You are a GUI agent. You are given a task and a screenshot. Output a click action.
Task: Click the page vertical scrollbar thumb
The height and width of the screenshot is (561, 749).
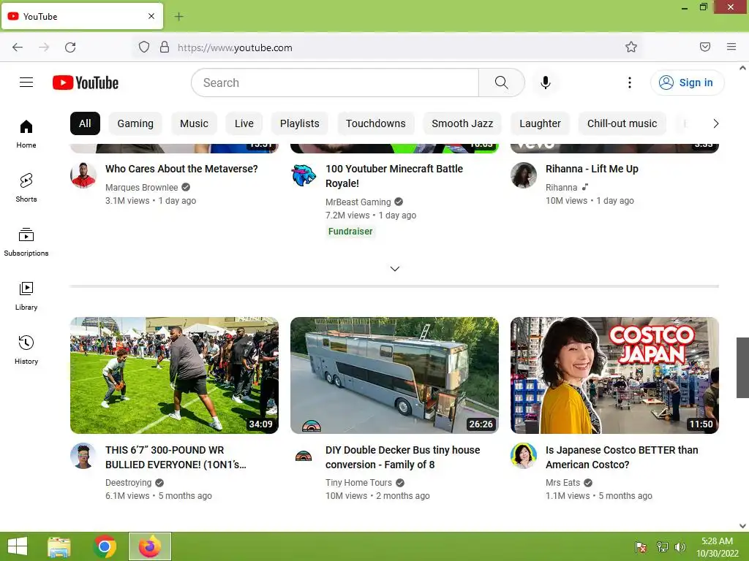(x=743, y=367)
